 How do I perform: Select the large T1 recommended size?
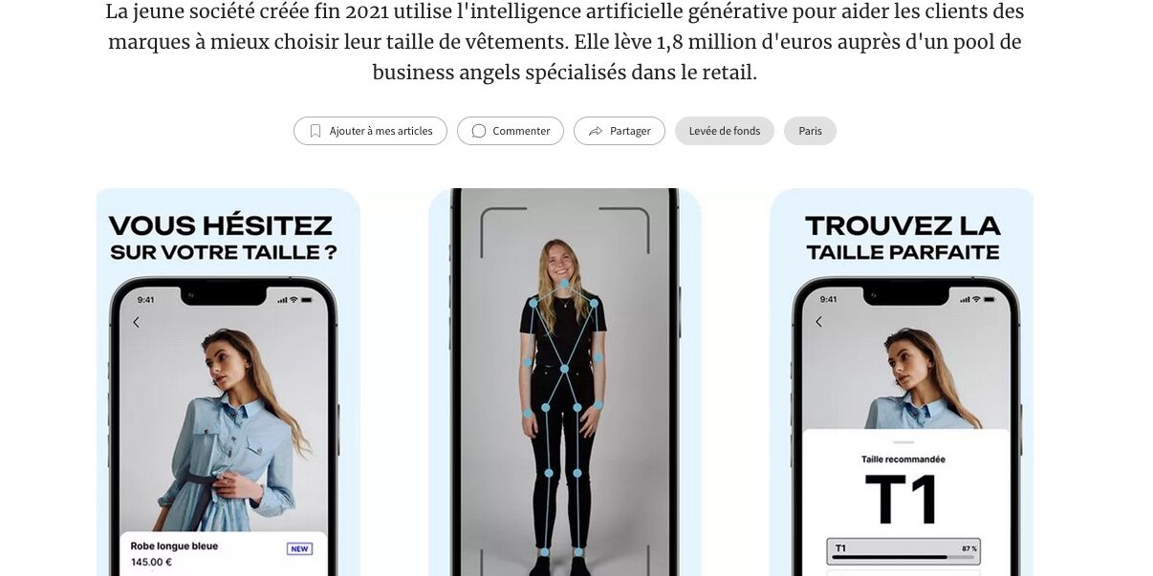click(902, 500)
